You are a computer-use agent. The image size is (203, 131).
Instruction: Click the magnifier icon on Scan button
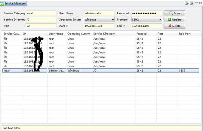click(x=171, y=13)
